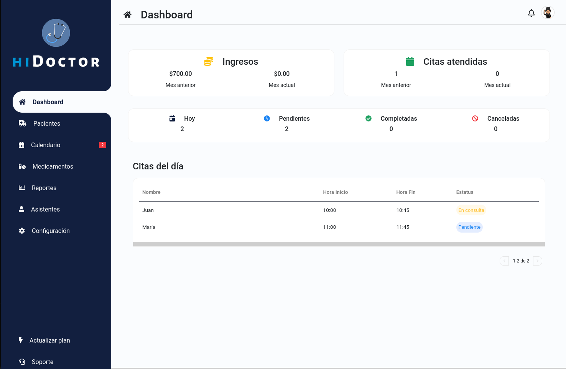Click the Ingresos coins icon
Viewport: 566px width, 369px height.
click(209, 61)
